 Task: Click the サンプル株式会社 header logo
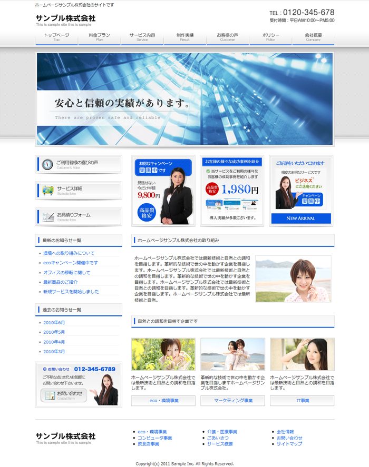[66, 19]
